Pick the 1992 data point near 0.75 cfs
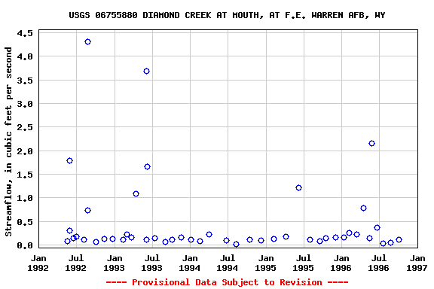 pos(87,211)
